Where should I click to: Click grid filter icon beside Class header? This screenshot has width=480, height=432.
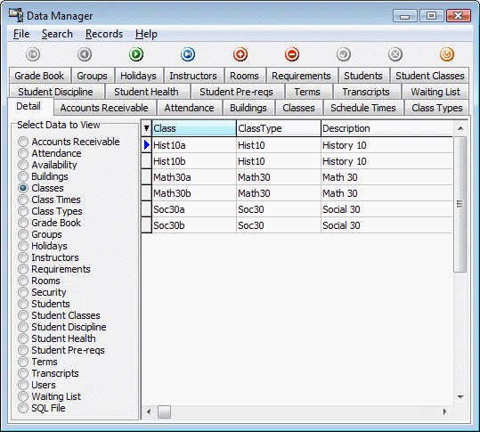147,128
